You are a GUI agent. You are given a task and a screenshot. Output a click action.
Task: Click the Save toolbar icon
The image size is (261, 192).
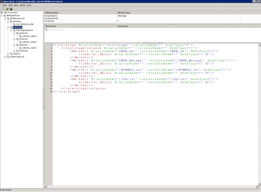tap(10, 9)
